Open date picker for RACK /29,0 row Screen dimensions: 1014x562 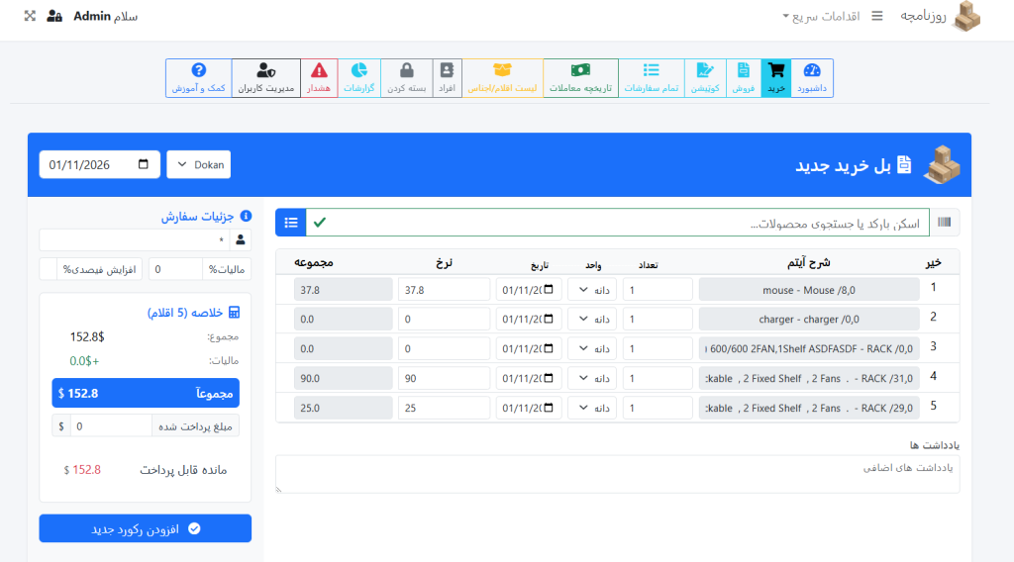549,408
